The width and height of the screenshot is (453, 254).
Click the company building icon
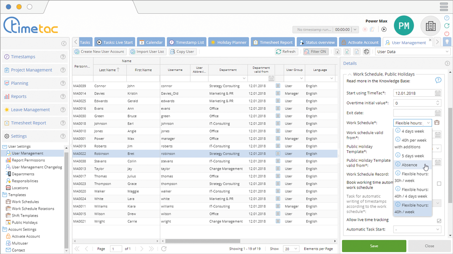pos(430,26)
